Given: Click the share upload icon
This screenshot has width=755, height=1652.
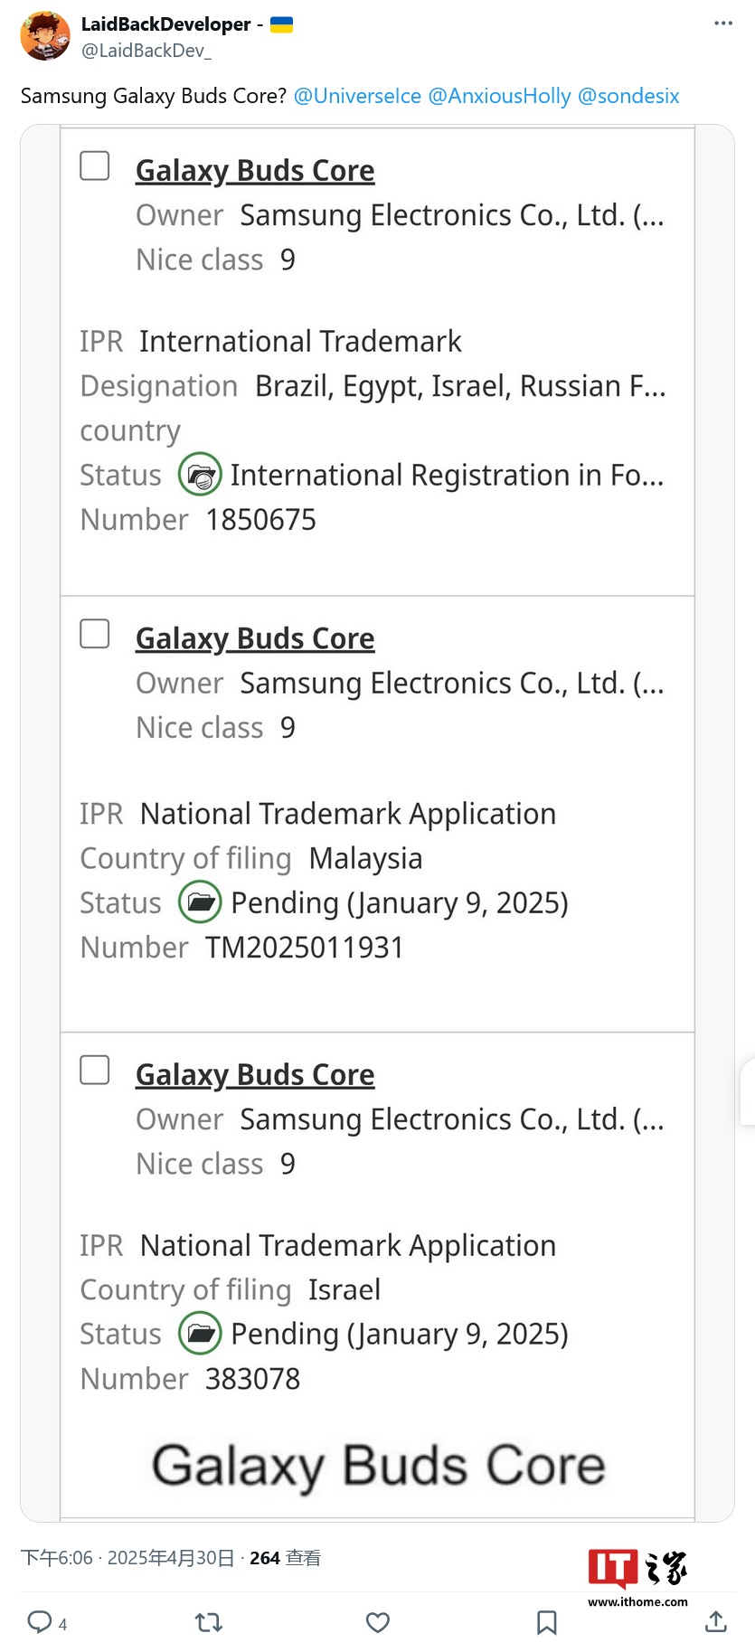Looking at the screenshot, I should (715, 1621).
